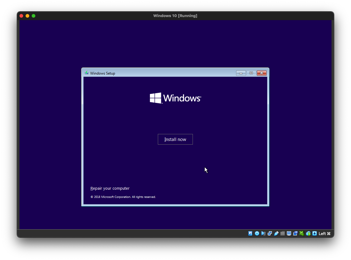Click the green macOS zoom button of VM window

tap(34, 16)
